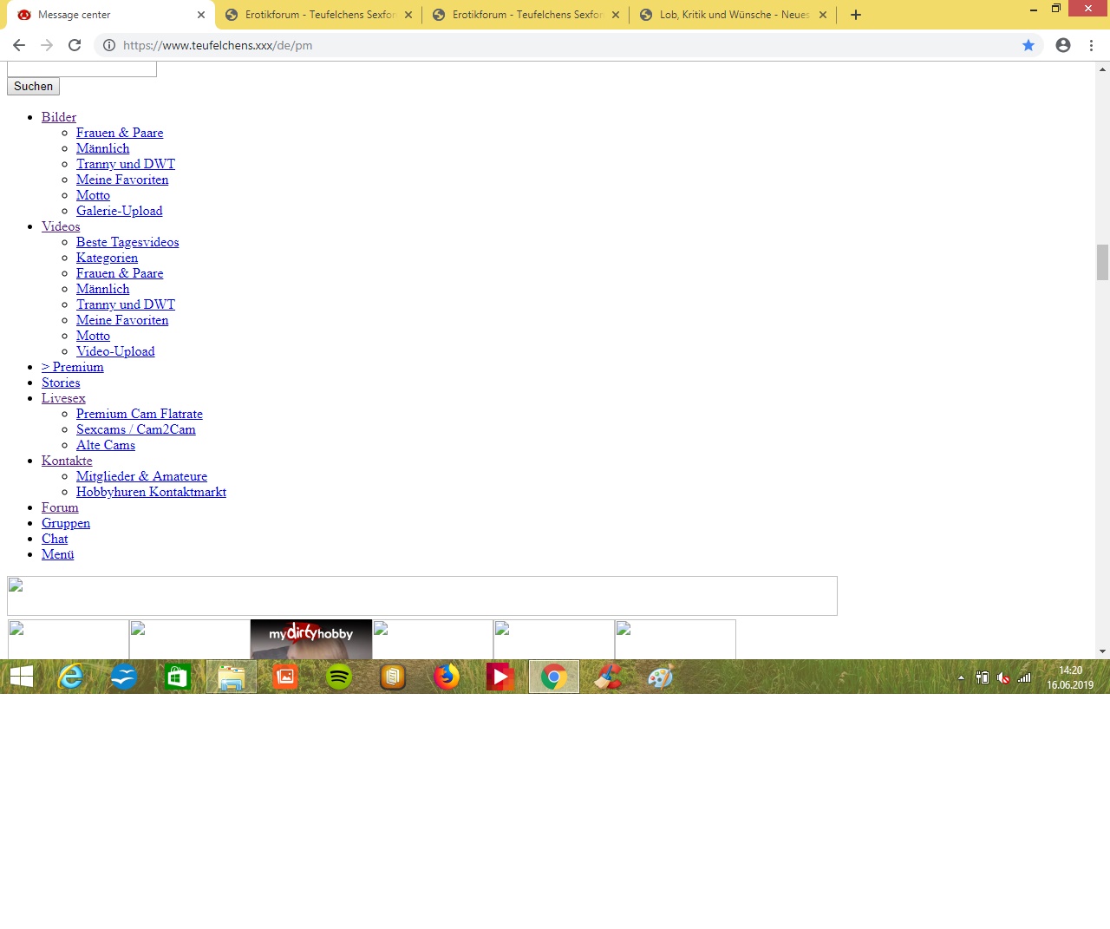
Task: Reload the current page
Action: [x=75, y=45]
